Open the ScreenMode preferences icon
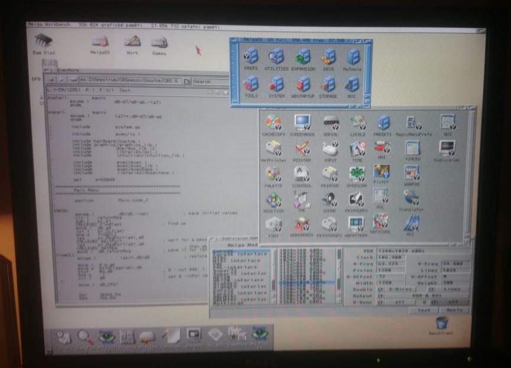511x368 pixels. tap(302, 123)
